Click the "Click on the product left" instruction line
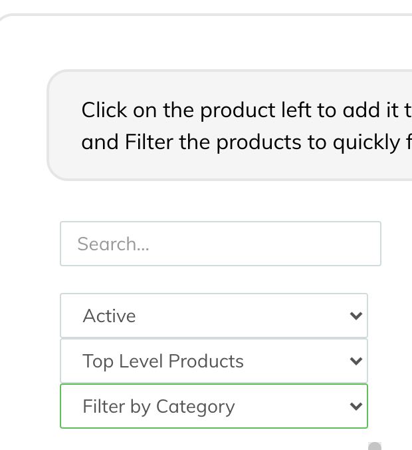 (x=246, y=110)
